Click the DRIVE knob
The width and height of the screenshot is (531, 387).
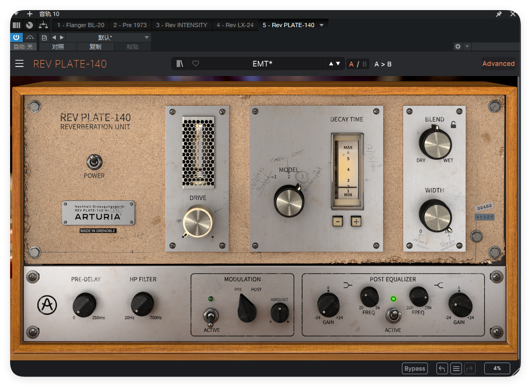click(x=198, y=222)
